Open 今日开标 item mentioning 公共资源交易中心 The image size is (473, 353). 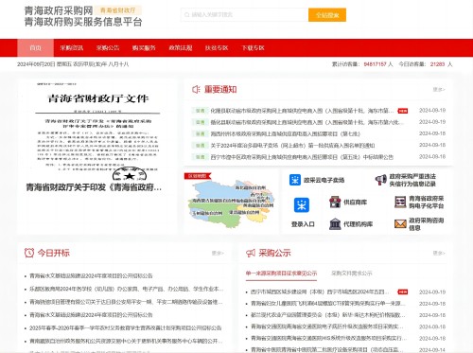[x=126, y=341]
